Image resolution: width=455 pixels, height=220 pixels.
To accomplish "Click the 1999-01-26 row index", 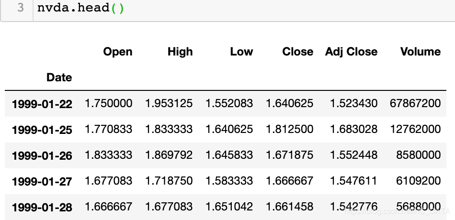I will tap(42, 155).
